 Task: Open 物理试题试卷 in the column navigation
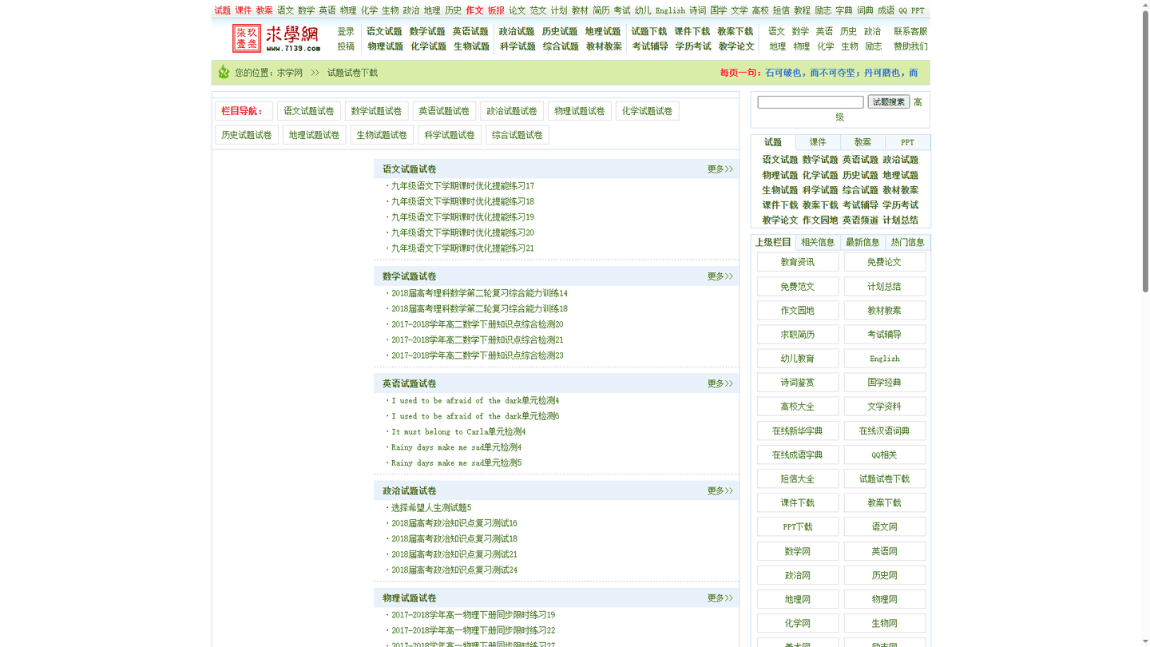(580, 111)
